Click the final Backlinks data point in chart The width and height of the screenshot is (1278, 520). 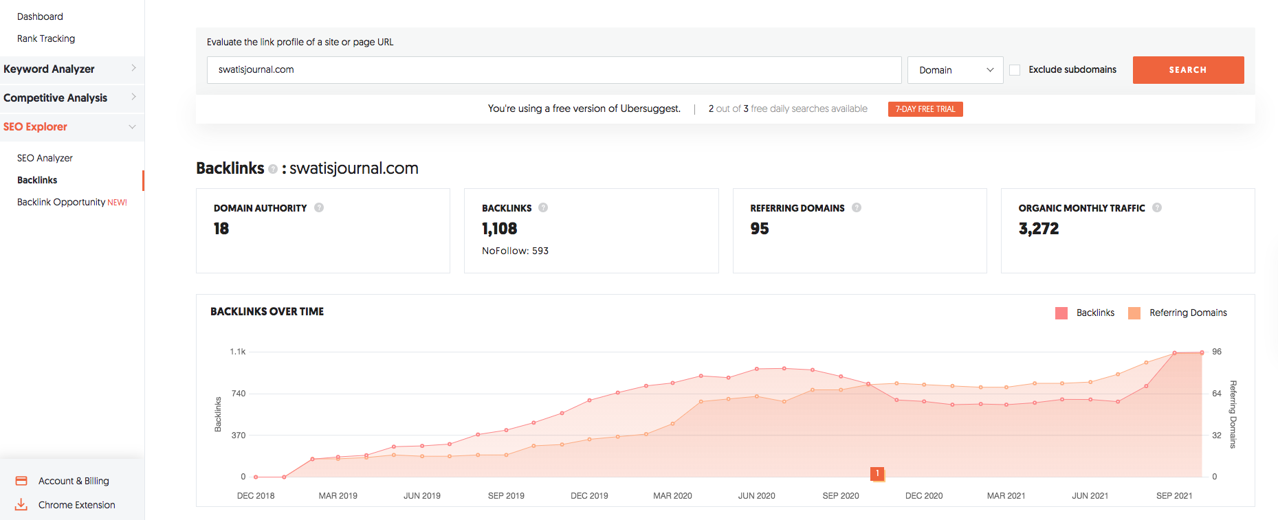coord(1202,352)
